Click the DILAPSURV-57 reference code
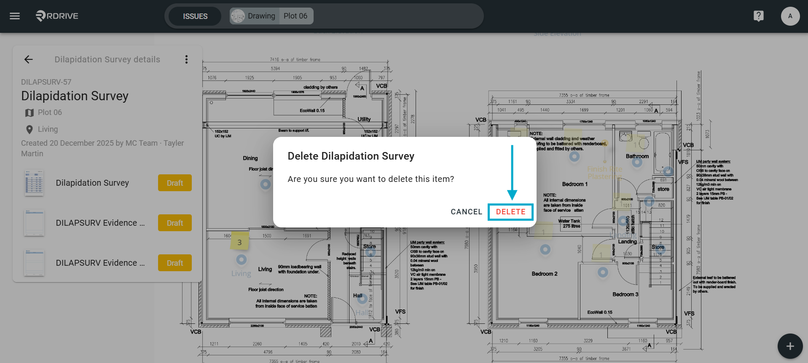The width and height of the screenshot is (808, 363). coord(46,82)
